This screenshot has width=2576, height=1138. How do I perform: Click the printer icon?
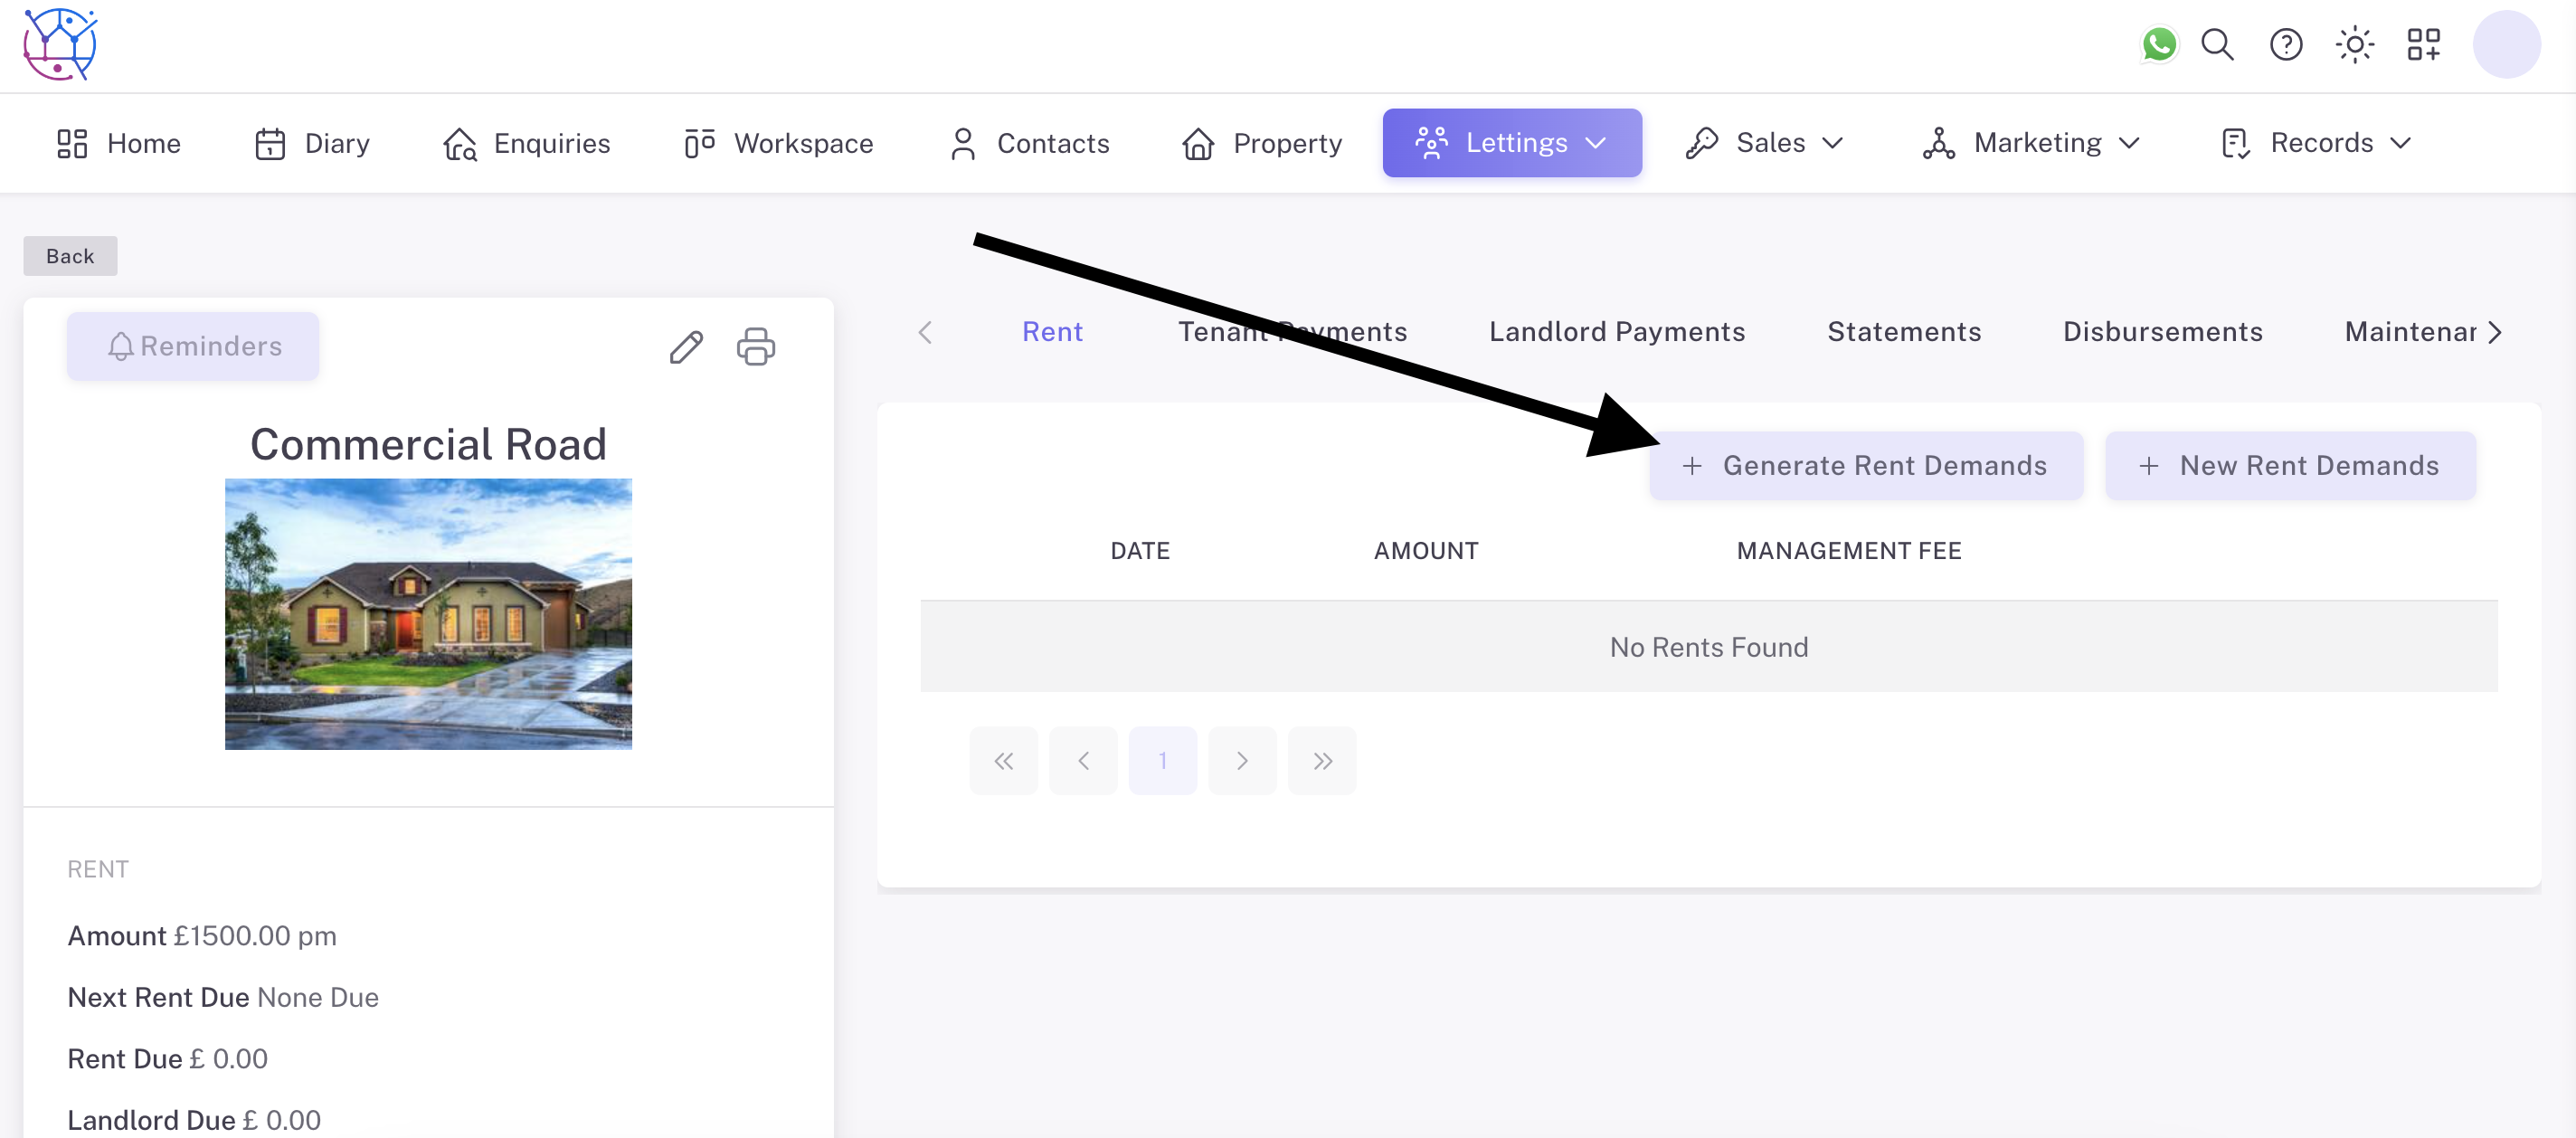756,347
